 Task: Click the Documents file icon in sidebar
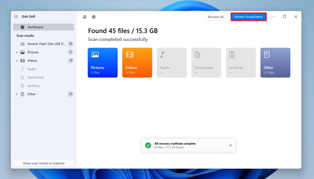click(23, 77)
